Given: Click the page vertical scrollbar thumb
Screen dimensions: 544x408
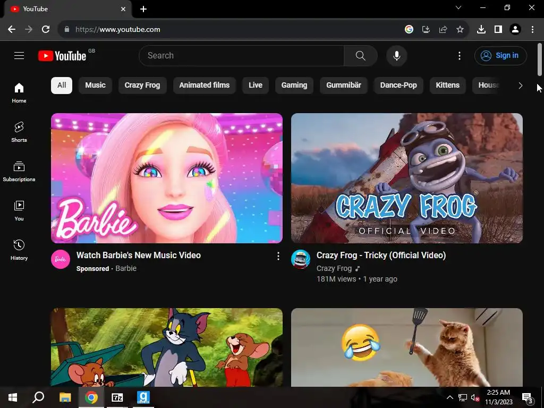Looking at the screenshot, I should point(540,59).
